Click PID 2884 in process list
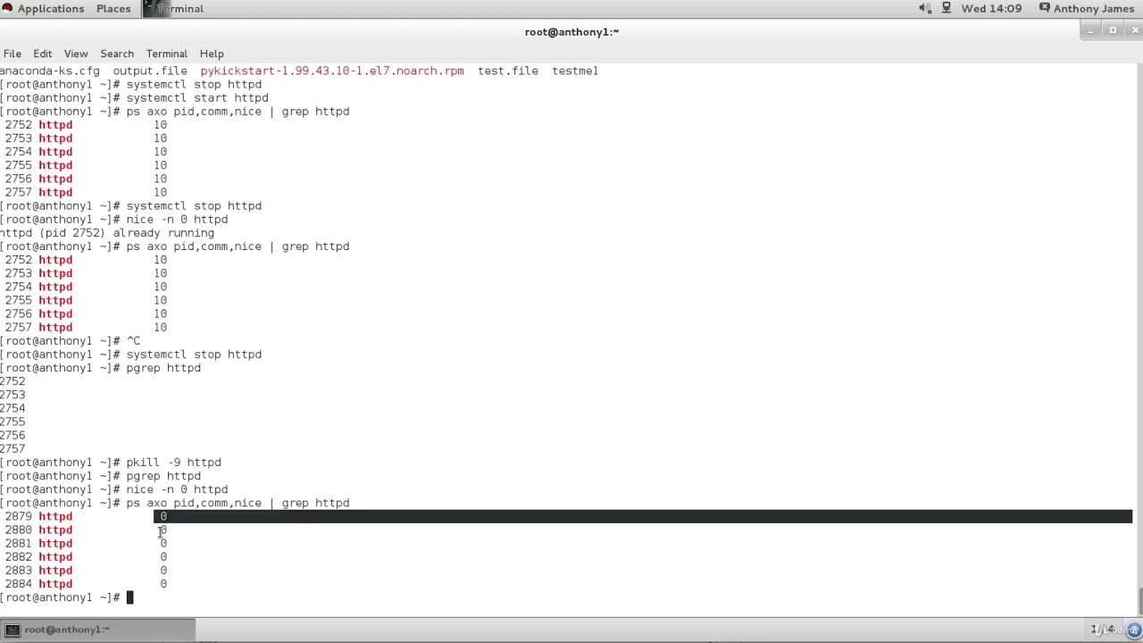The height and width of the screenshot is (643, 1143). (x=18, y=584)
